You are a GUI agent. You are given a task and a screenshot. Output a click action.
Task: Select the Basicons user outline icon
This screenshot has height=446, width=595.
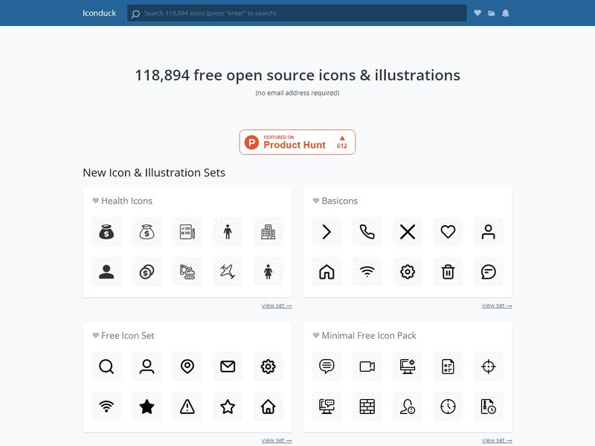(489, 232)
